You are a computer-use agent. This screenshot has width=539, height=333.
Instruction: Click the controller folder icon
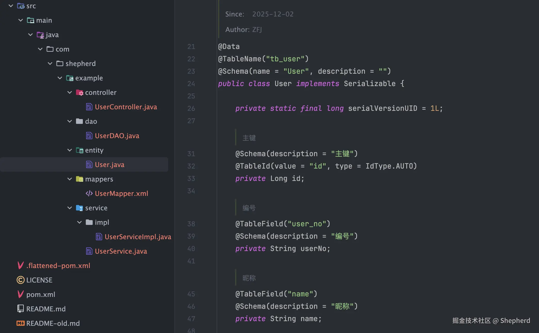(x=79, y=93)
